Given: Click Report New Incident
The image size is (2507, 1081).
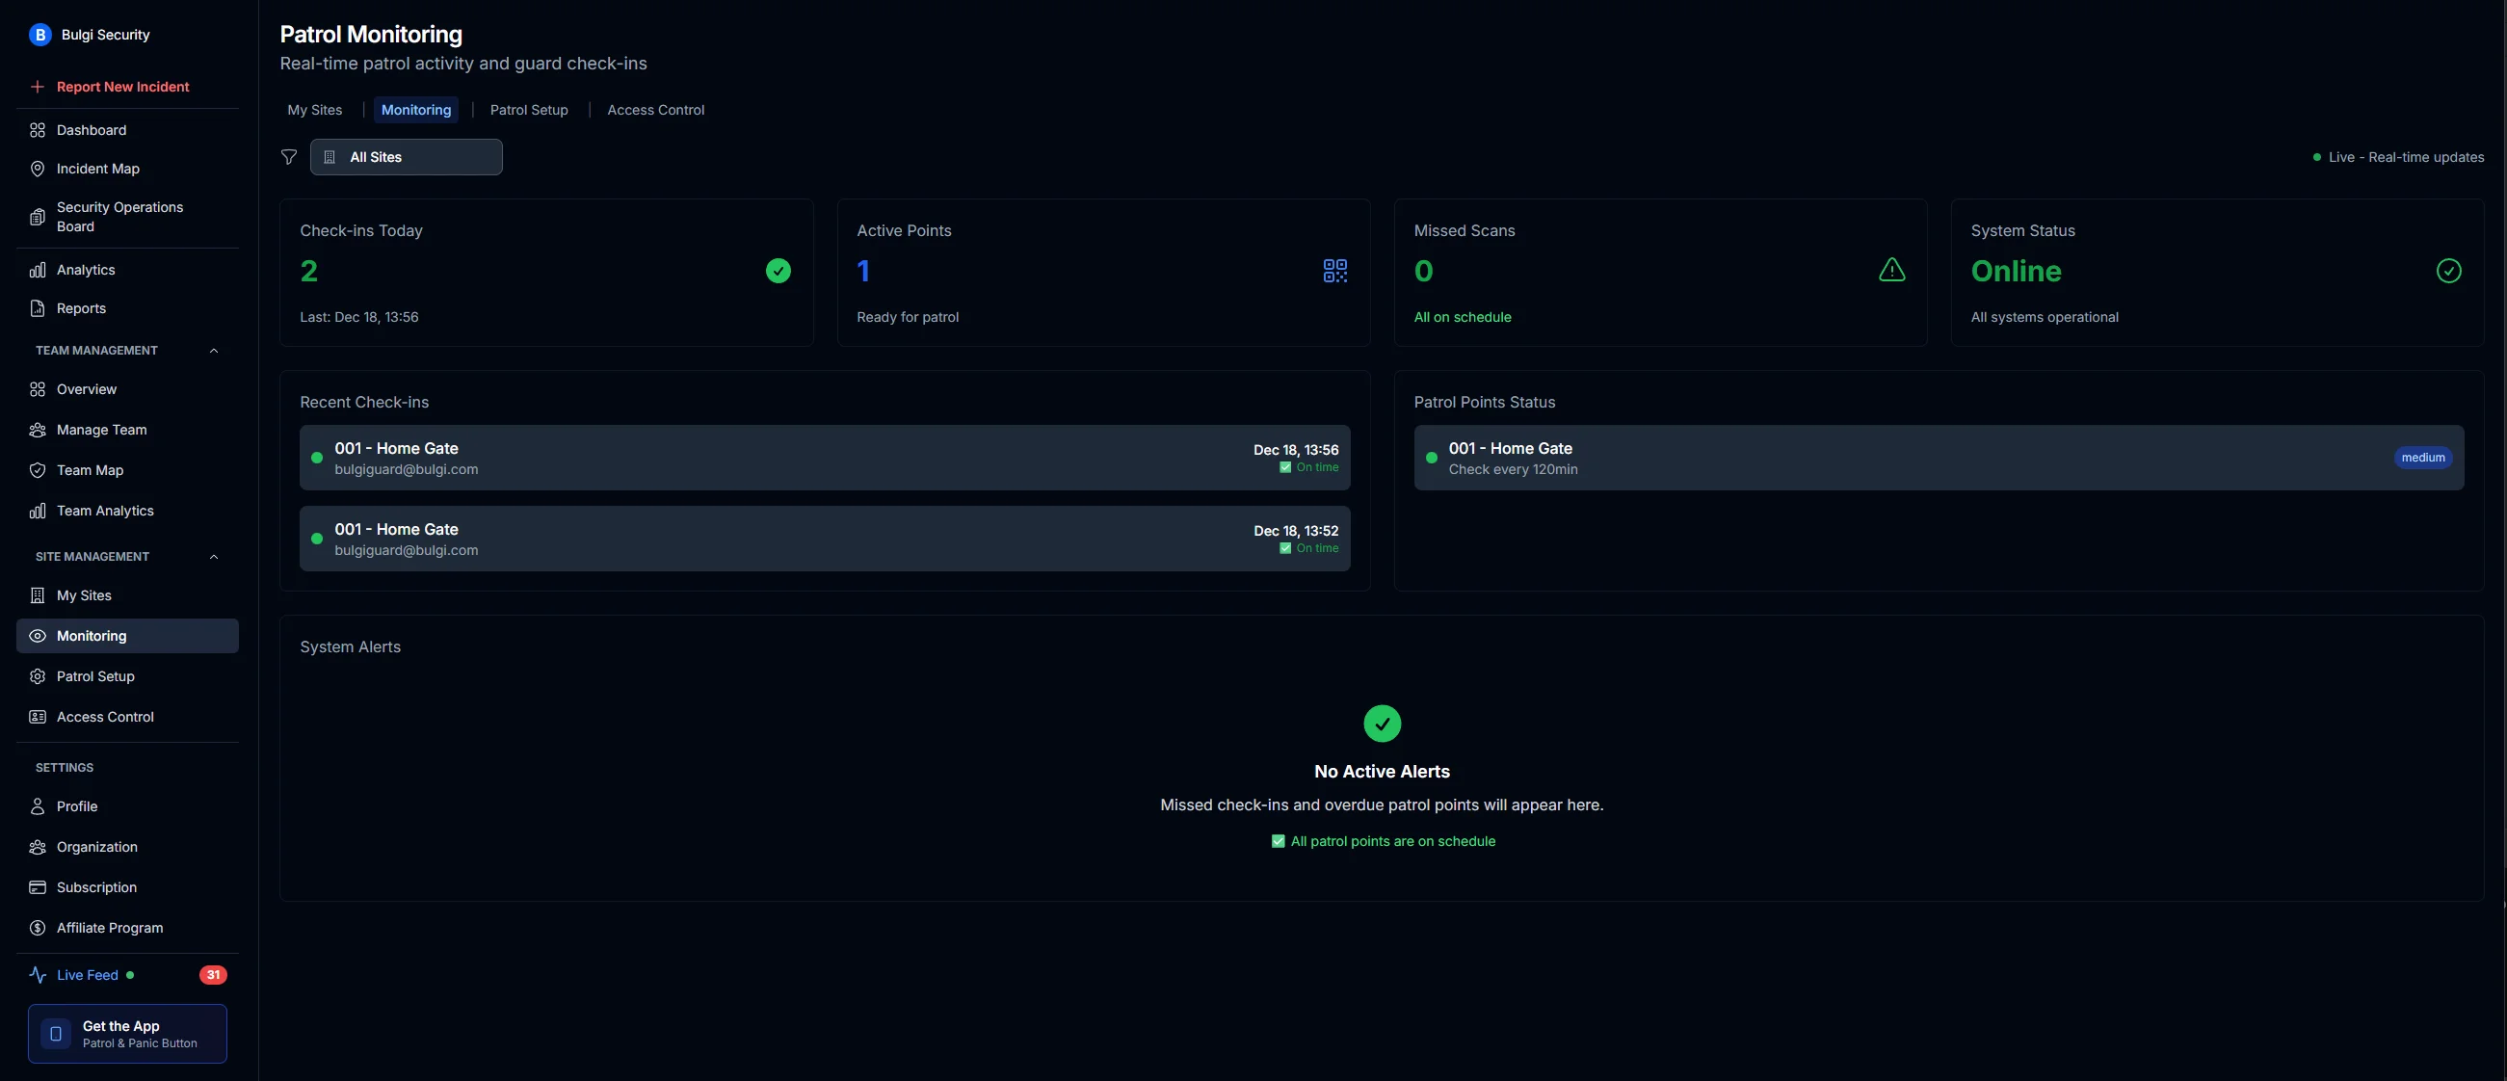Looking at the screenshot, I should [121, 86].
